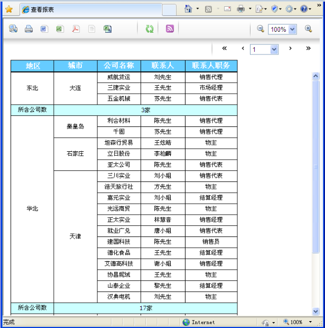This screenshot has height=328, width=325.
Task: Select the 石家庄 city cell
Action: [76, 154]
